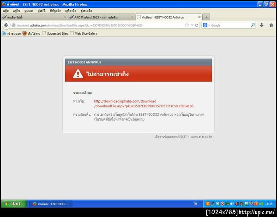Click the search magnifier icon
277x217 pixels.
(x=253, y=25)
